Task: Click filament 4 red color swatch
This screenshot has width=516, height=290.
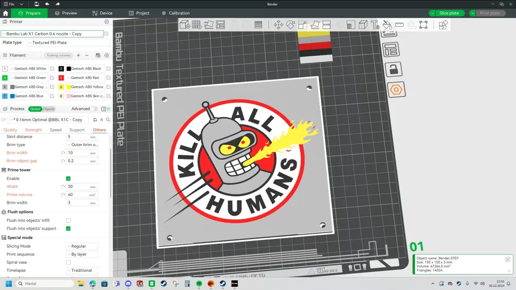Action: pos(61,78)
